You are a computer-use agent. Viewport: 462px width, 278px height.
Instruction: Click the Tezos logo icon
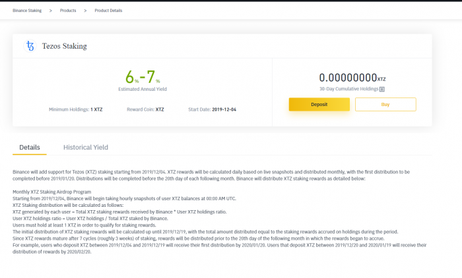pyautogui.click(x=30, y=46)
